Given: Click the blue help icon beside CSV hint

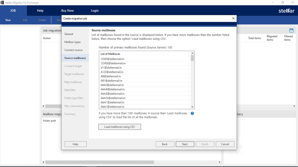Looking at the screenshot, I should coord(192,113).
